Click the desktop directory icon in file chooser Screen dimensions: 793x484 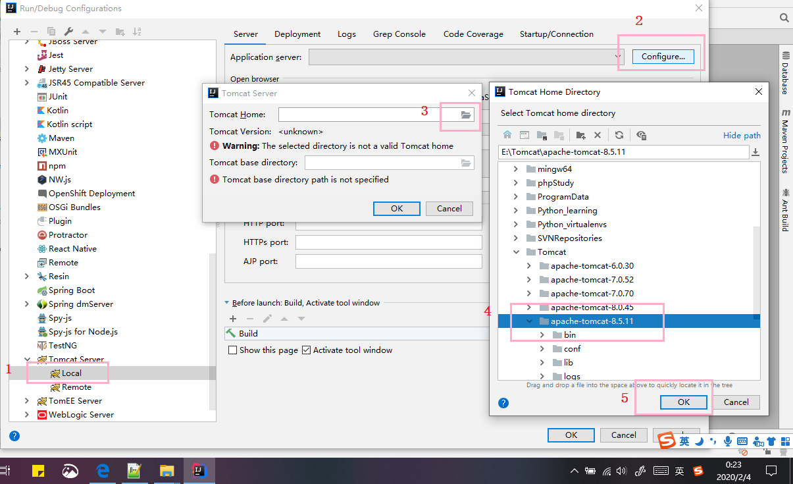click(524, 135)
